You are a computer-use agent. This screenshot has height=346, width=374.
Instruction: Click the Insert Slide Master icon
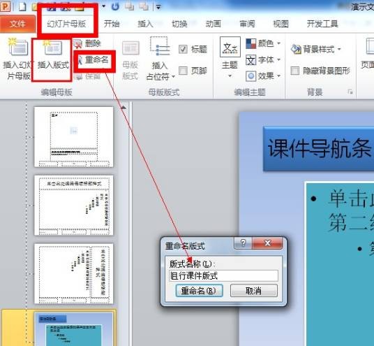click(18, 48)
